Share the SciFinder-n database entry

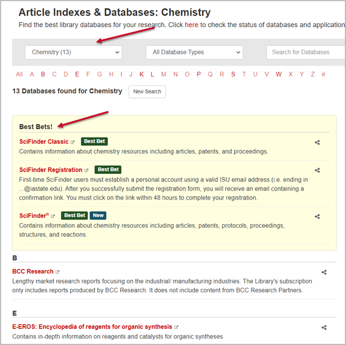tap(317, 216)
